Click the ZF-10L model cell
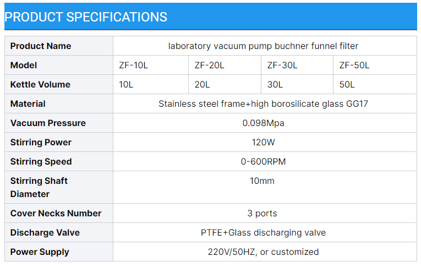This screenshot has height=267, width=421. 133,66
